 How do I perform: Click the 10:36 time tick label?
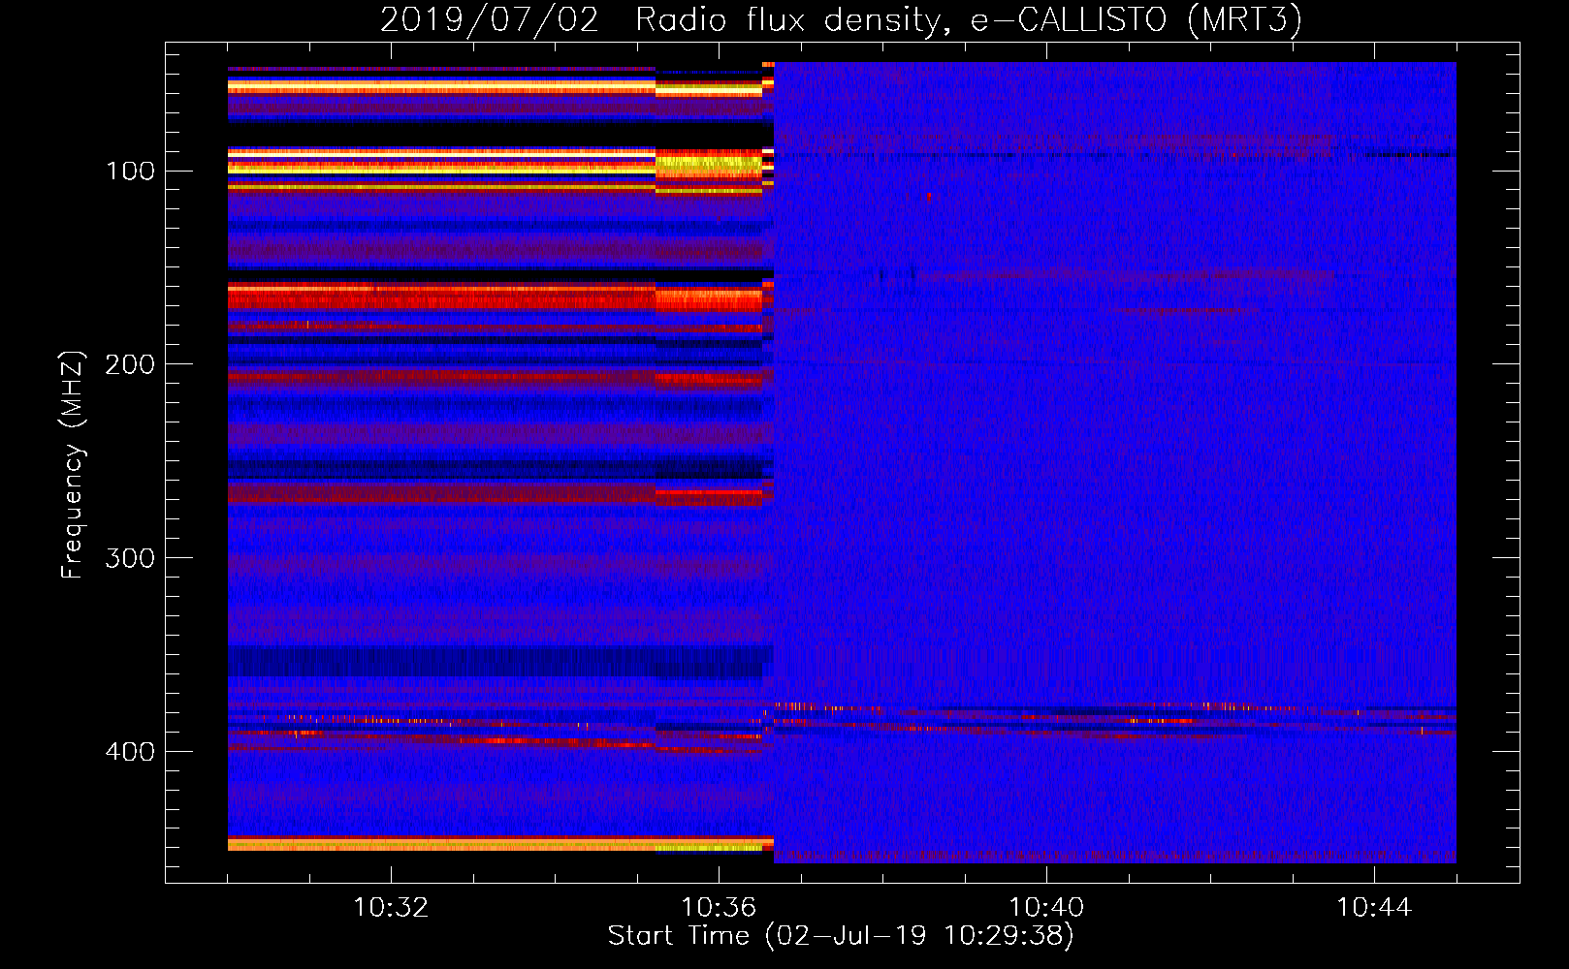pos(719,908)
